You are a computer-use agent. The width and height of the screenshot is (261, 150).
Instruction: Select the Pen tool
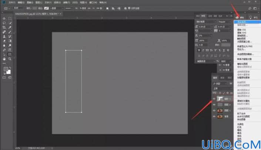tap(4, 50)
